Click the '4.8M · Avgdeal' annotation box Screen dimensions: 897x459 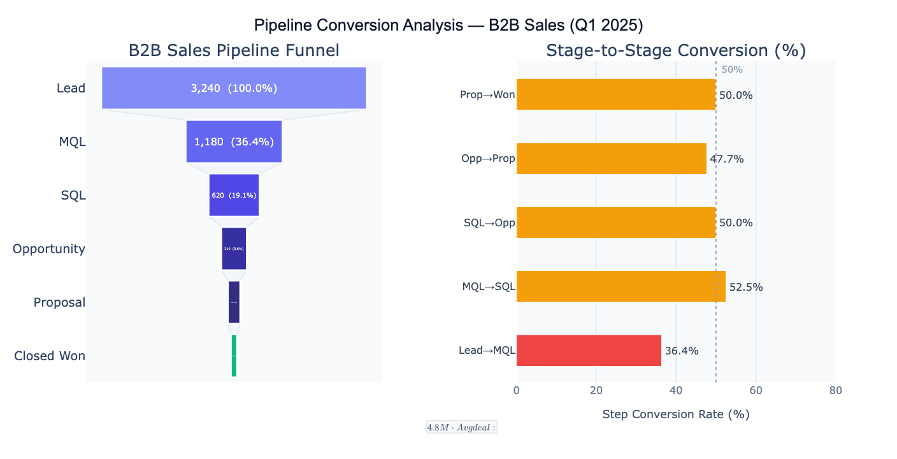click(x=461, y=427)
